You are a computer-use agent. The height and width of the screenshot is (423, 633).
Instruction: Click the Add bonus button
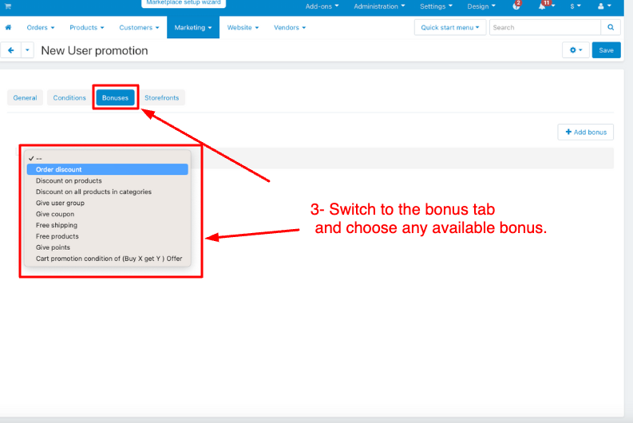[585, 132]
